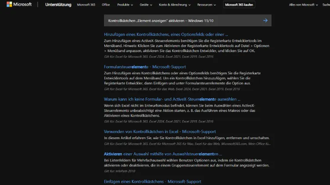Open Formularsteuerelemente - Microsoft-Support result
The width and height of the screenshot is (330, 185).
145,67
